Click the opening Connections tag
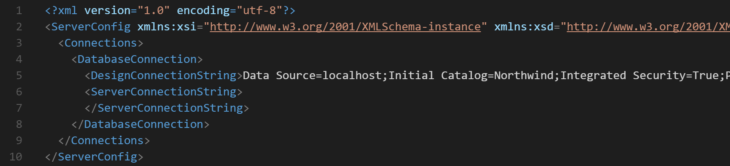The image size is (730, 166). (x=101, y=43)
